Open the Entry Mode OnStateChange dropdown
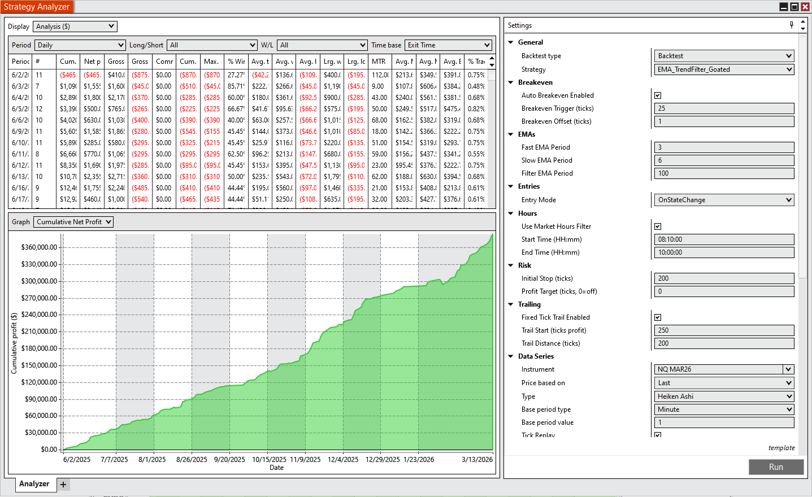This screenshot has height=497, width=812. pos(724,200)
